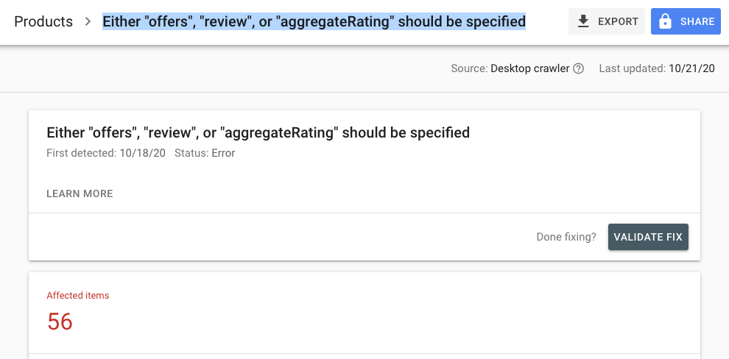
Task: Click the red 56 affected count
Action: click(60, 321)
